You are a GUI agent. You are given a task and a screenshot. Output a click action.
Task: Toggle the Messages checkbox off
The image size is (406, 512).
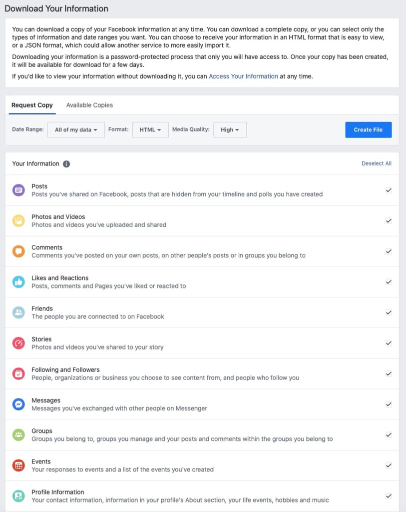[389, 404]
